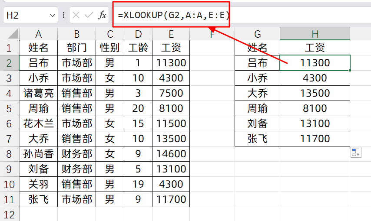Select row 2 header
The image size is (371, 221).
(10, 63)
